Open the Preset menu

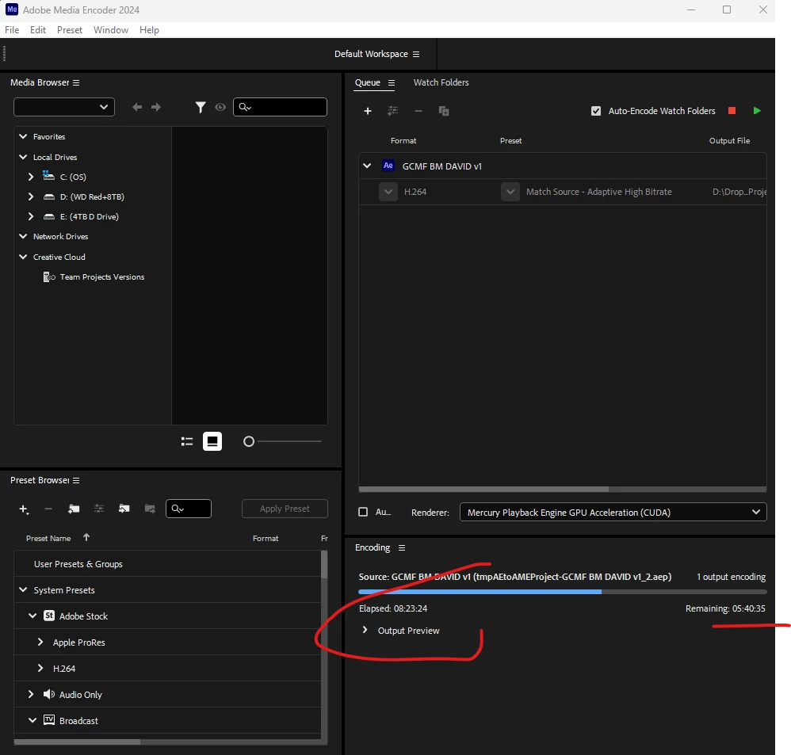70,30
